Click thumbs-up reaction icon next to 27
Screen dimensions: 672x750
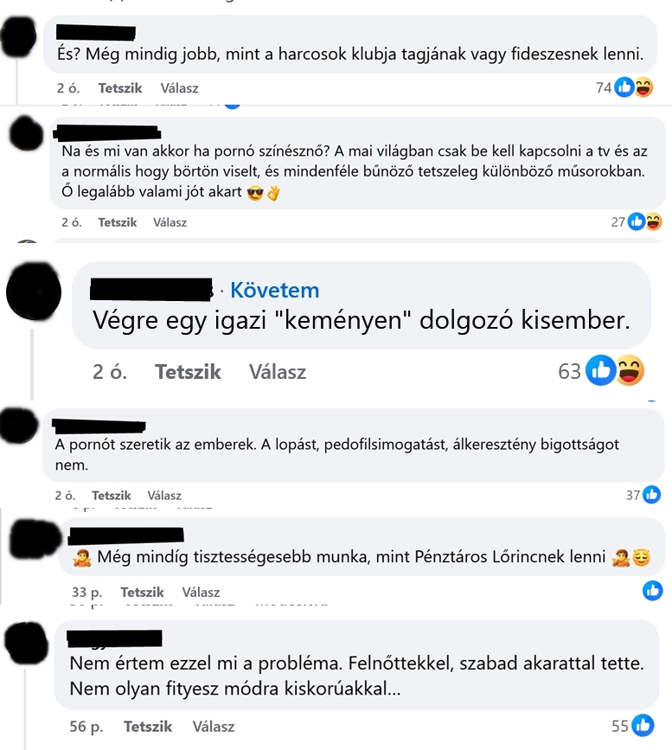click(x=637, y=221)
